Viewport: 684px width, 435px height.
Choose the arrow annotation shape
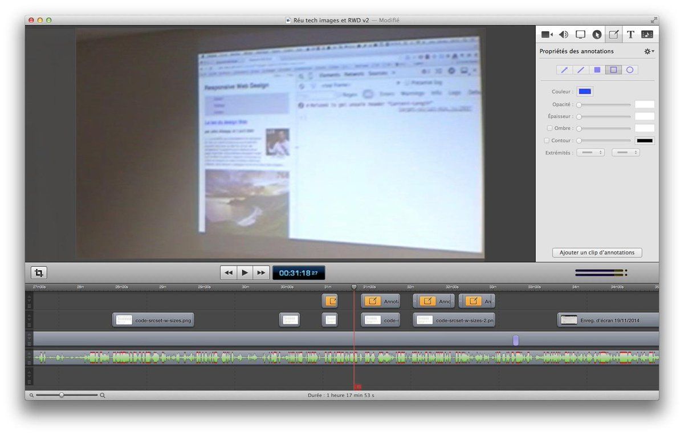pyautogui.click(x=564, y=70)
